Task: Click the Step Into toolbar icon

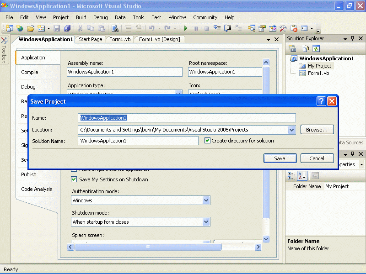Action: 217,28
